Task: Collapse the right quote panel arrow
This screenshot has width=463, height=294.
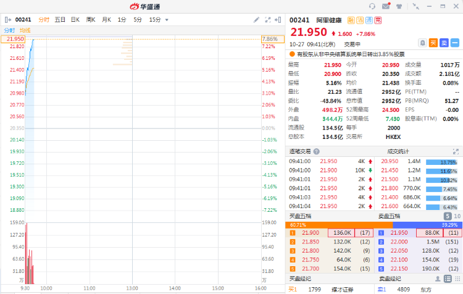Action: 279,20
